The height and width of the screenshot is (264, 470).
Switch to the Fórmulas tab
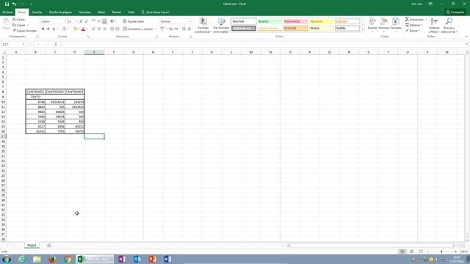(x=84, y=12)
